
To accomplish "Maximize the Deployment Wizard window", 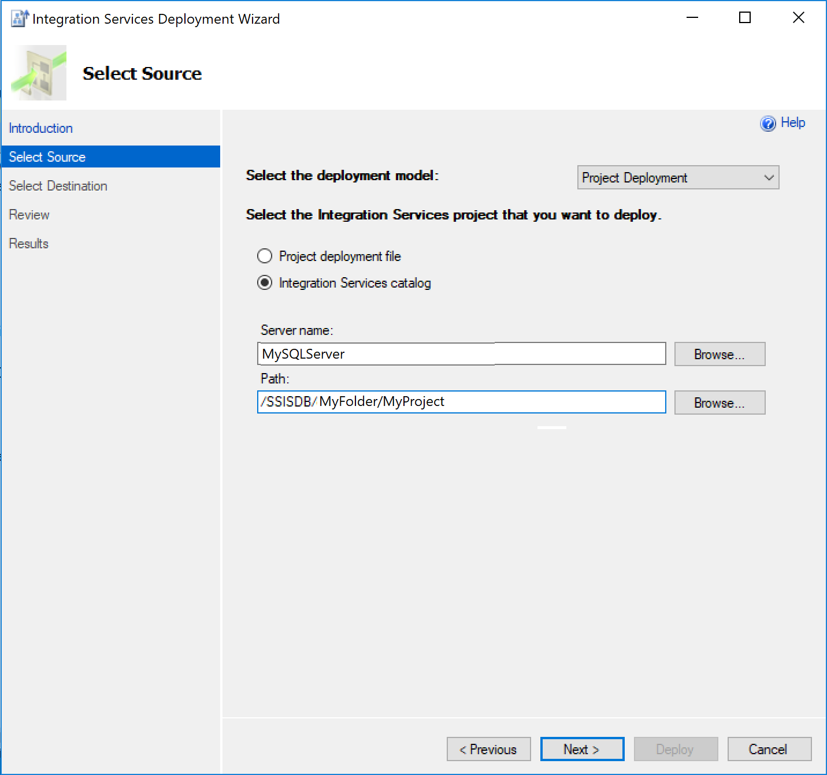I will coord(745,18).
